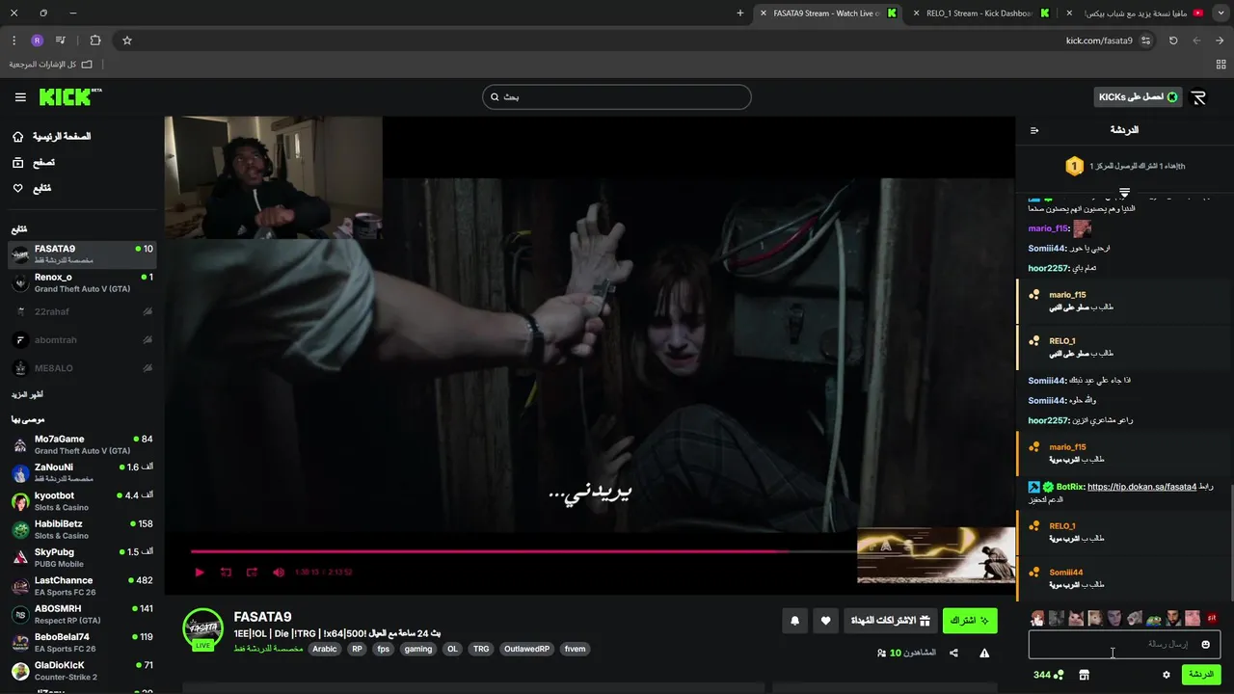Play the in-stream video
Image resolution: width=1234 pixels, height=694 pixels.
tap(200, 573)
